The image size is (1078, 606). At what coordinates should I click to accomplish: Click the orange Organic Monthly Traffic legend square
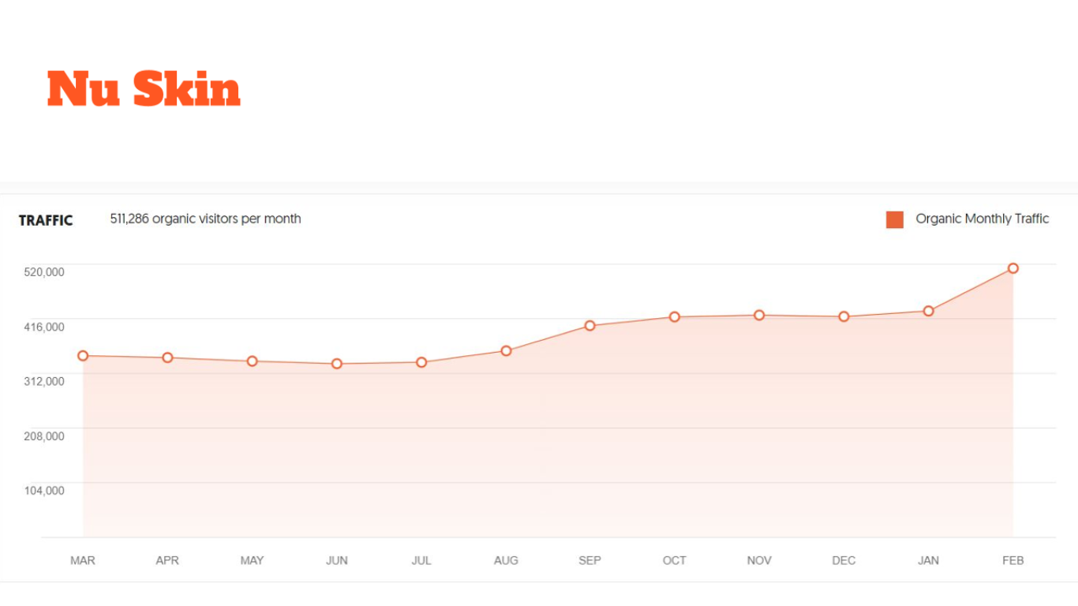tap(894, 219)
